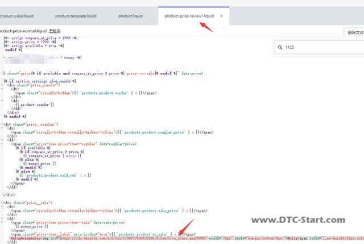Image resolution: width=364 pixels, height=244 pixels.
Task: Fold the dl class="price" block
Action: click(x=2, y=73)
